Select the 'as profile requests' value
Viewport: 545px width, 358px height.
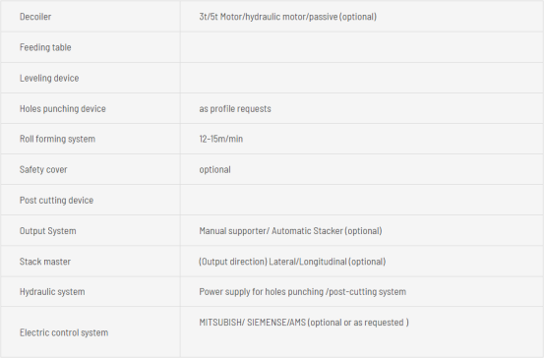point(235,108)
